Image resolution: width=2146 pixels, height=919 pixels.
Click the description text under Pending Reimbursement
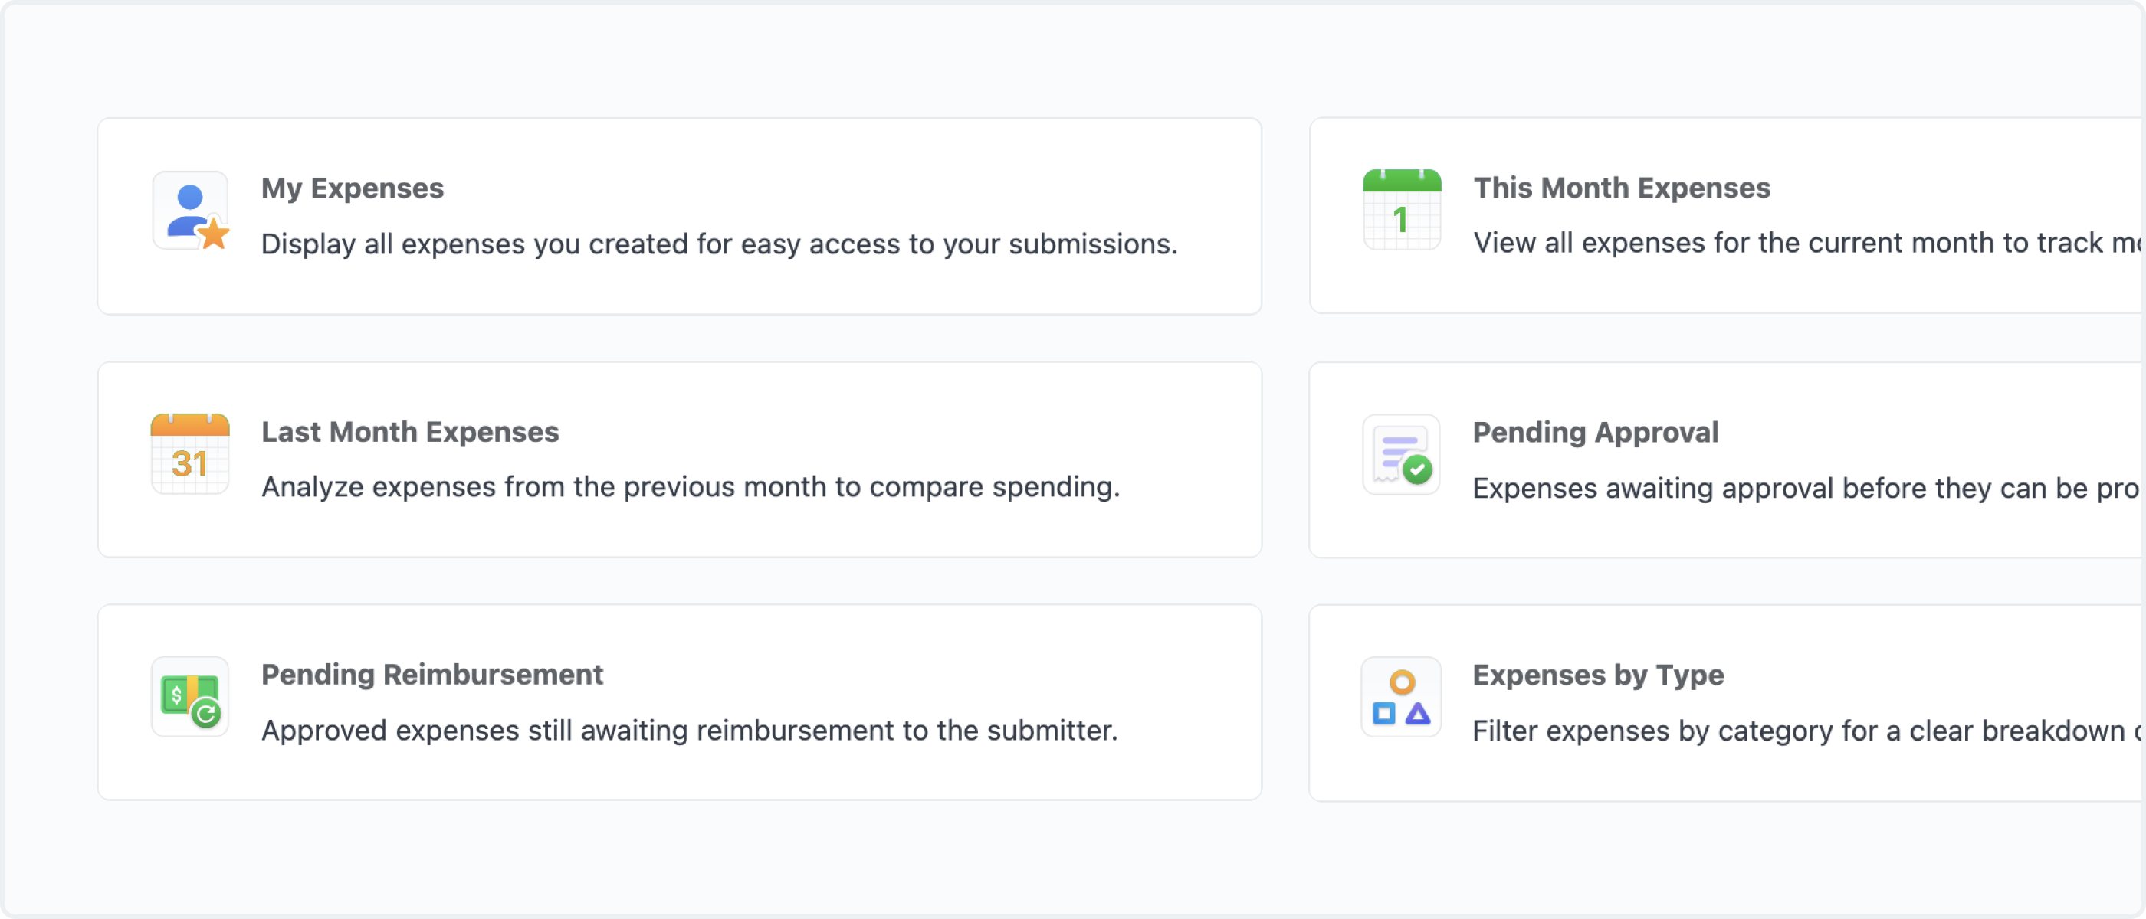[x=689, y=730]
